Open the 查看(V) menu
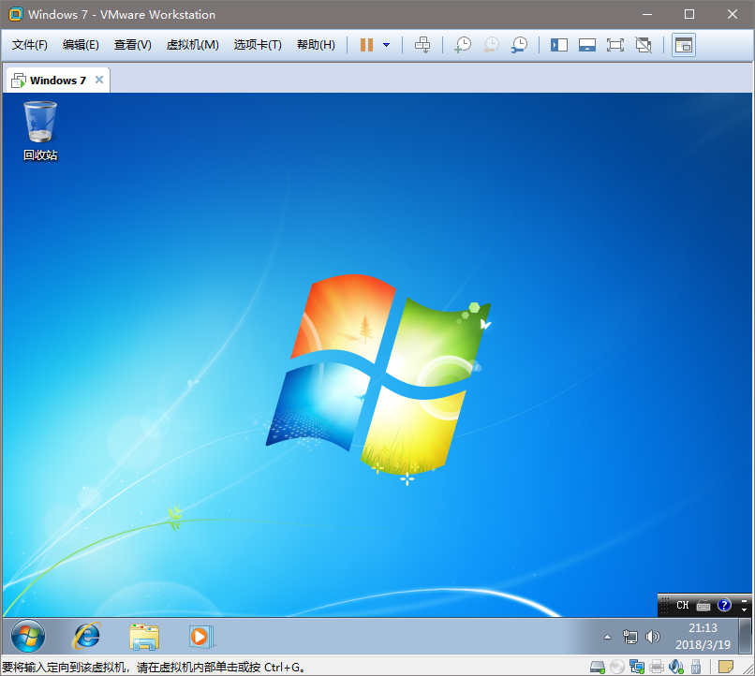This screenshot has width=755, height=676. pos(132,45)
